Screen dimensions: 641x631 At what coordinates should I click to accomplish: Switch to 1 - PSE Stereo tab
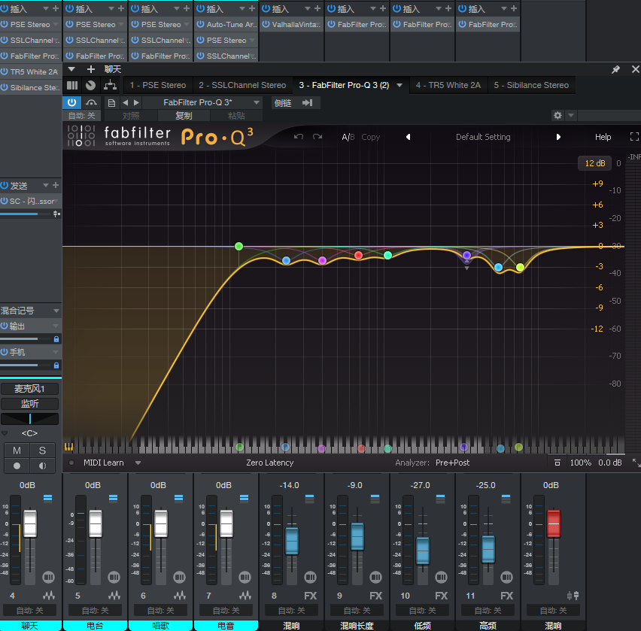(x=158, y=85)
